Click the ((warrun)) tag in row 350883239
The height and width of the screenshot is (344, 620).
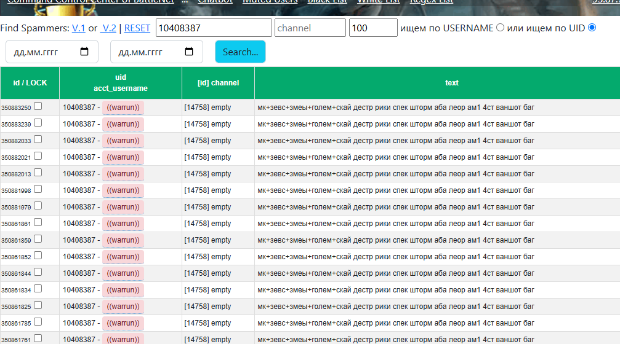tap(123, 124)
